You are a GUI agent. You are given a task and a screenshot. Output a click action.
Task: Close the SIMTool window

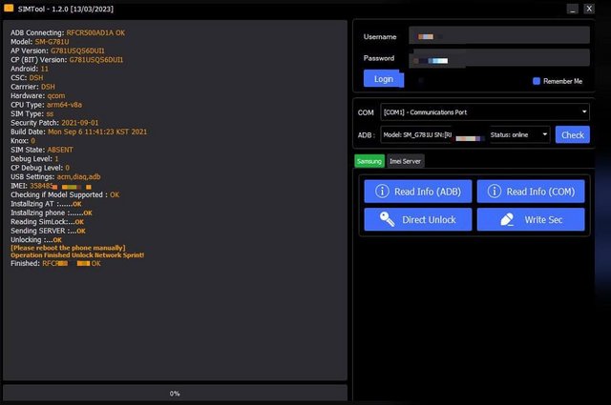point(589,9)
